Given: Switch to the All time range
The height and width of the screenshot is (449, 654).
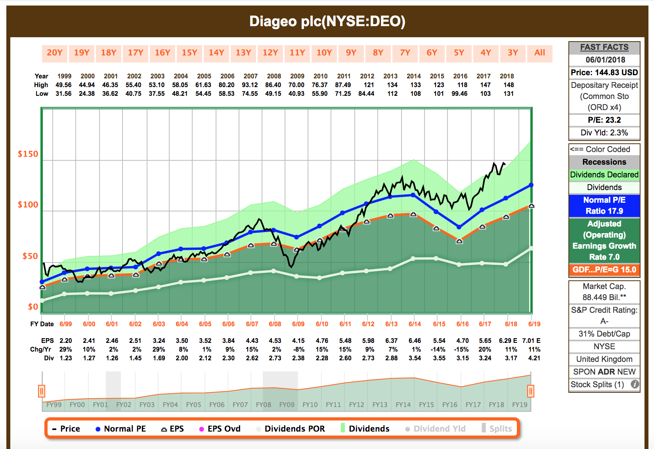Looking at the screenshot, I should pos(539,53).
